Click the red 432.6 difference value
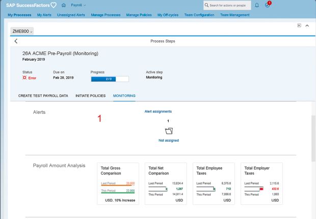 275,189
